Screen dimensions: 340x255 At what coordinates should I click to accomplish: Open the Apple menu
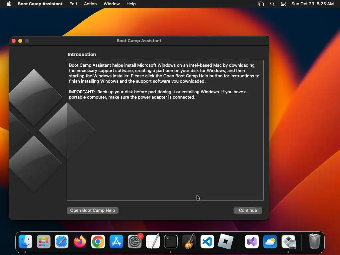pos(9,4)
